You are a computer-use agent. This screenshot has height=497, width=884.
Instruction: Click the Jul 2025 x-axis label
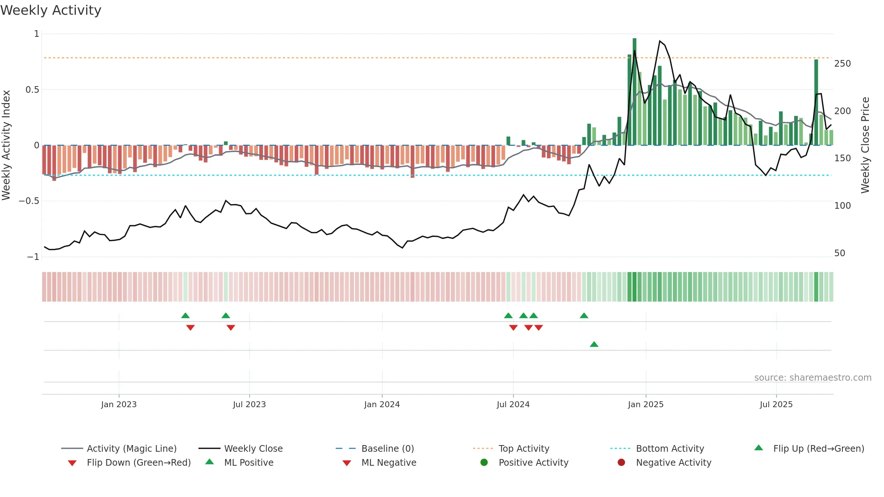coord(776,404)
